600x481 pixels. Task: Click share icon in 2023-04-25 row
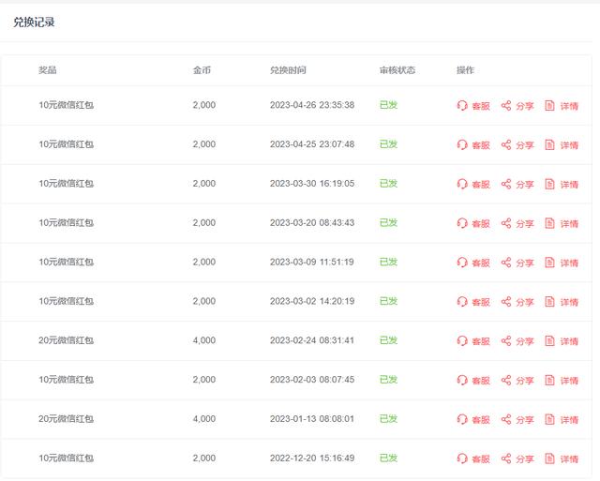tap(506, 145)
